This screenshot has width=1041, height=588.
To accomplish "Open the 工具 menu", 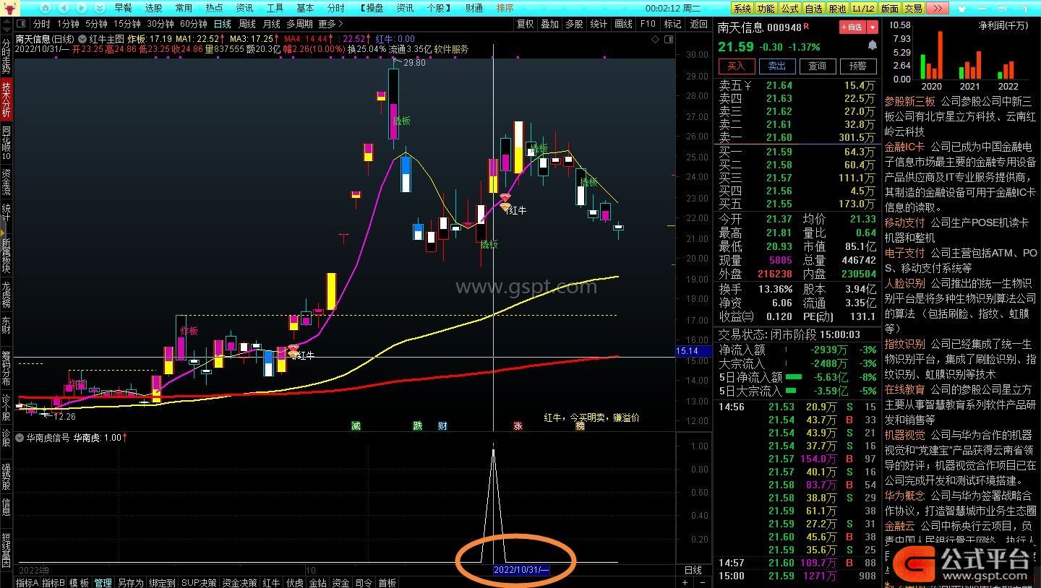I will (x=275, y=8).
